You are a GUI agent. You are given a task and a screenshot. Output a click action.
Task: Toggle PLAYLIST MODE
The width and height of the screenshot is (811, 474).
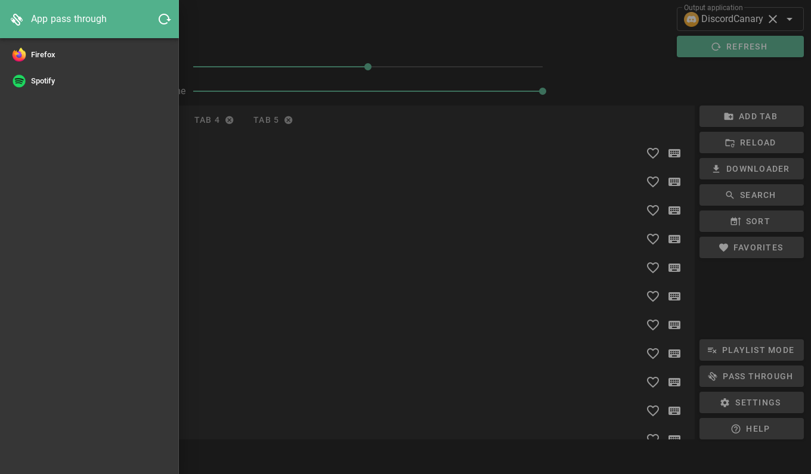click(751, 350)
